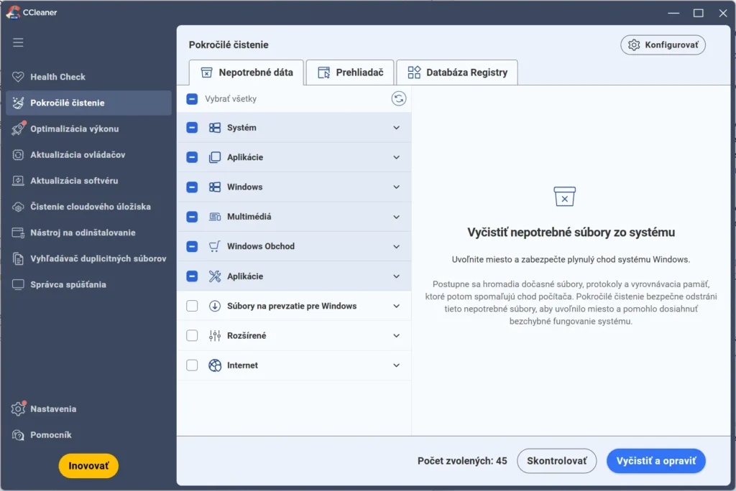Image resolution: width=736 pixels, height=491 pixels.
Task: Click the tools icon in the lower Aplikácie row
Action: (214, 276)
